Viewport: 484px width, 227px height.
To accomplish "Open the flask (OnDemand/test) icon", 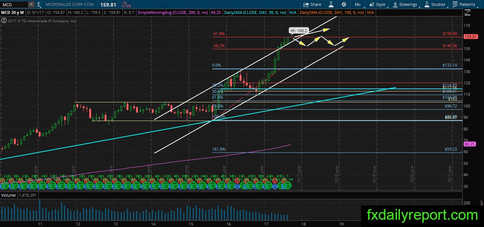I will (331, 4).
